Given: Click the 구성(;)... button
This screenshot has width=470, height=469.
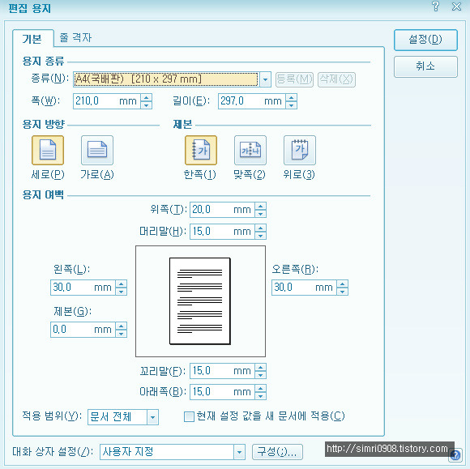Looking at the screenshot, I should pos(277,452).
